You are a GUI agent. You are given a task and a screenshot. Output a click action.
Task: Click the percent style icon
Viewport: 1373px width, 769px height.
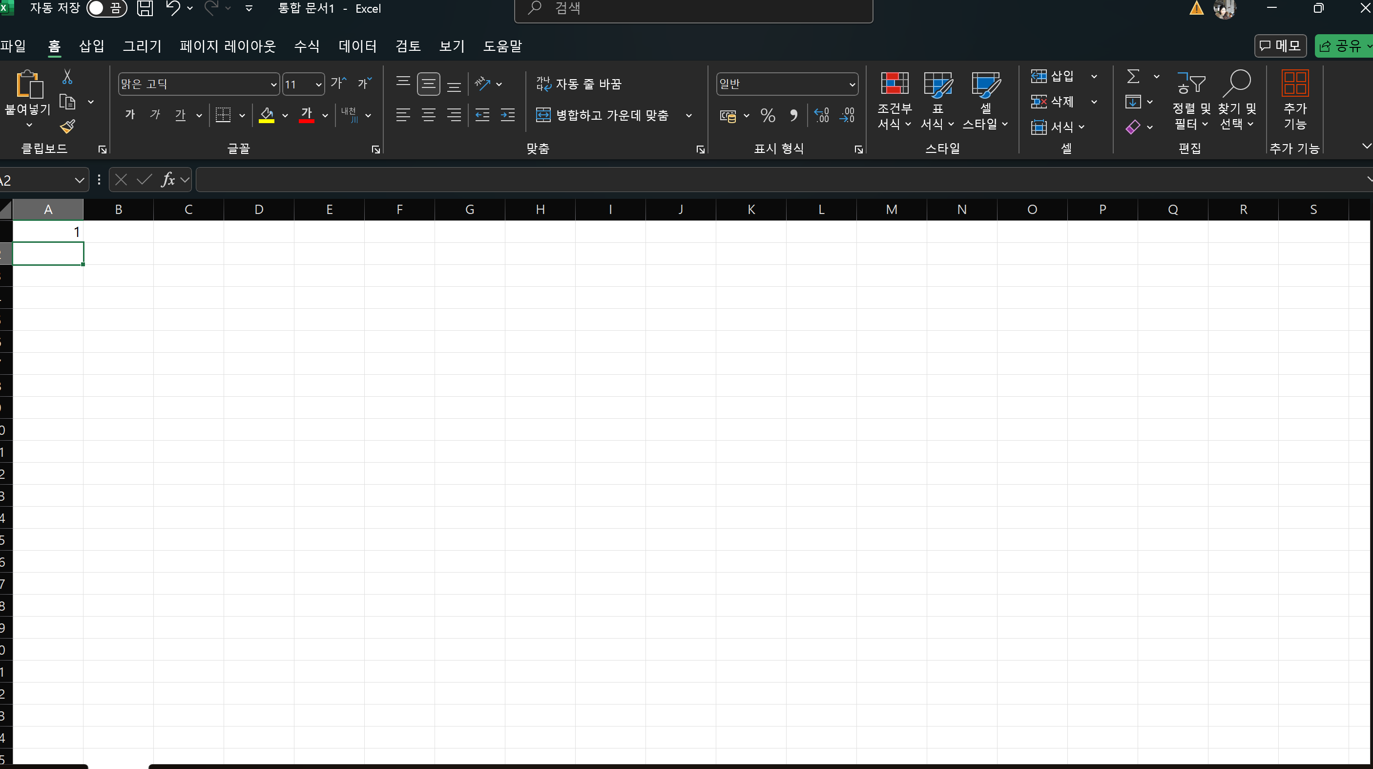point(768,115)
